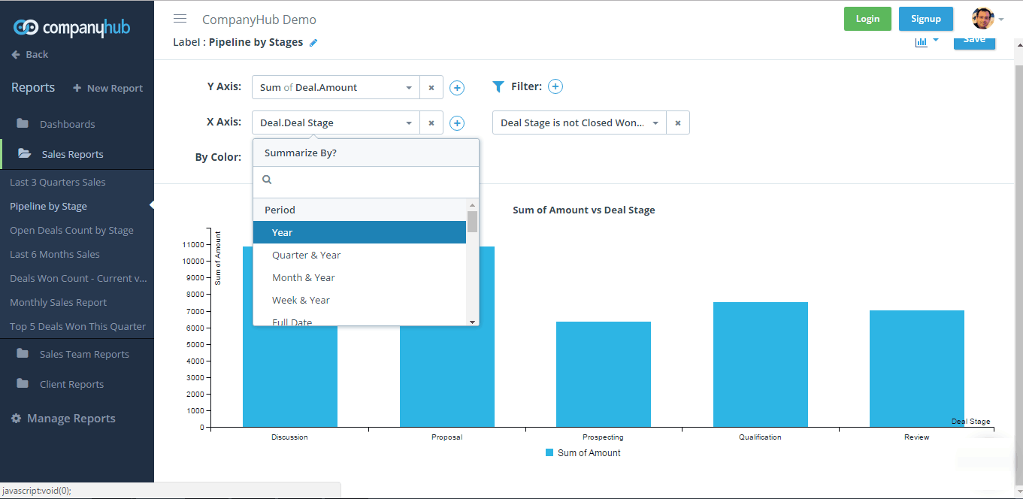Screen dimensions: 1023x499
Task: Select Quarter & Year option
Action: tap(306, 256)
